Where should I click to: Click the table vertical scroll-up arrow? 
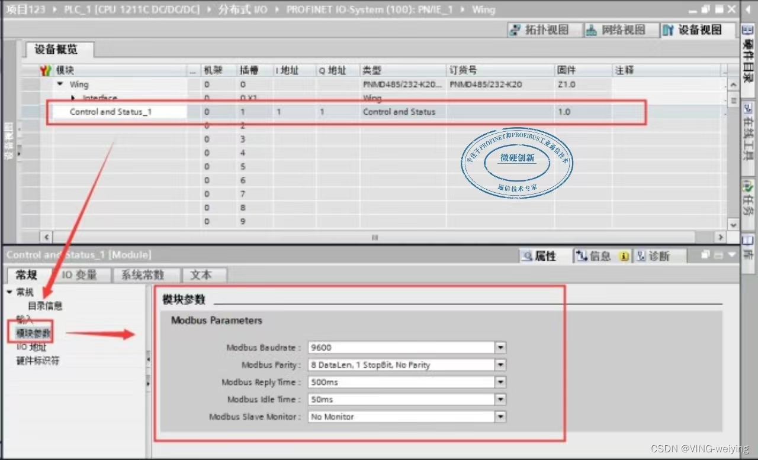click(733, 85)
